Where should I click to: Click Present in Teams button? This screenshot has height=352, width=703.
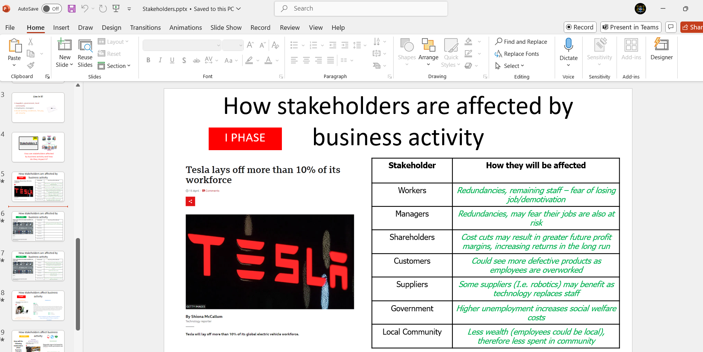click(x=631, y=27)
